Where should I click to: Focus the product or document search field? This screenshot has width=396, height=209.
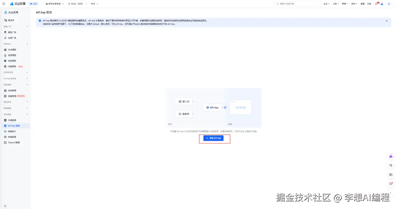click(298, 4)
